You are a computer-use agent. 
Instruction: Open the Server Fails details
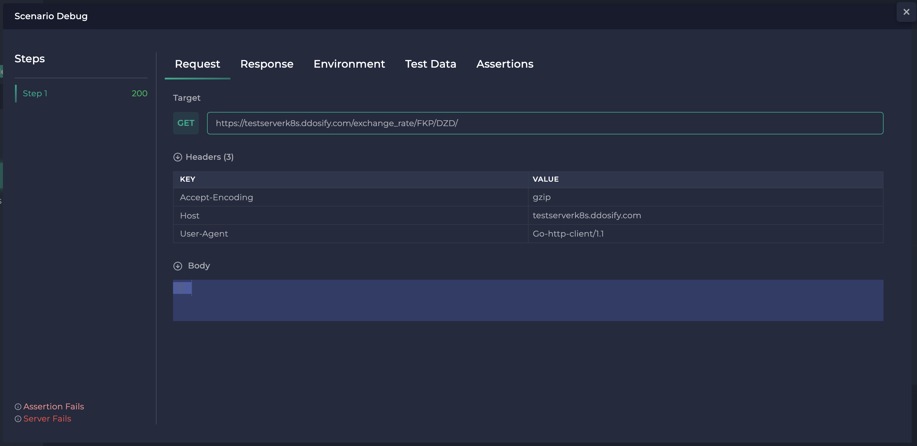coord(47,419)
